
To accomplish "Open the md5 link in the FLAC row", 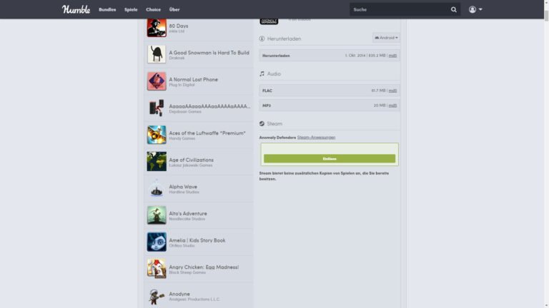I will click(392, 91).
